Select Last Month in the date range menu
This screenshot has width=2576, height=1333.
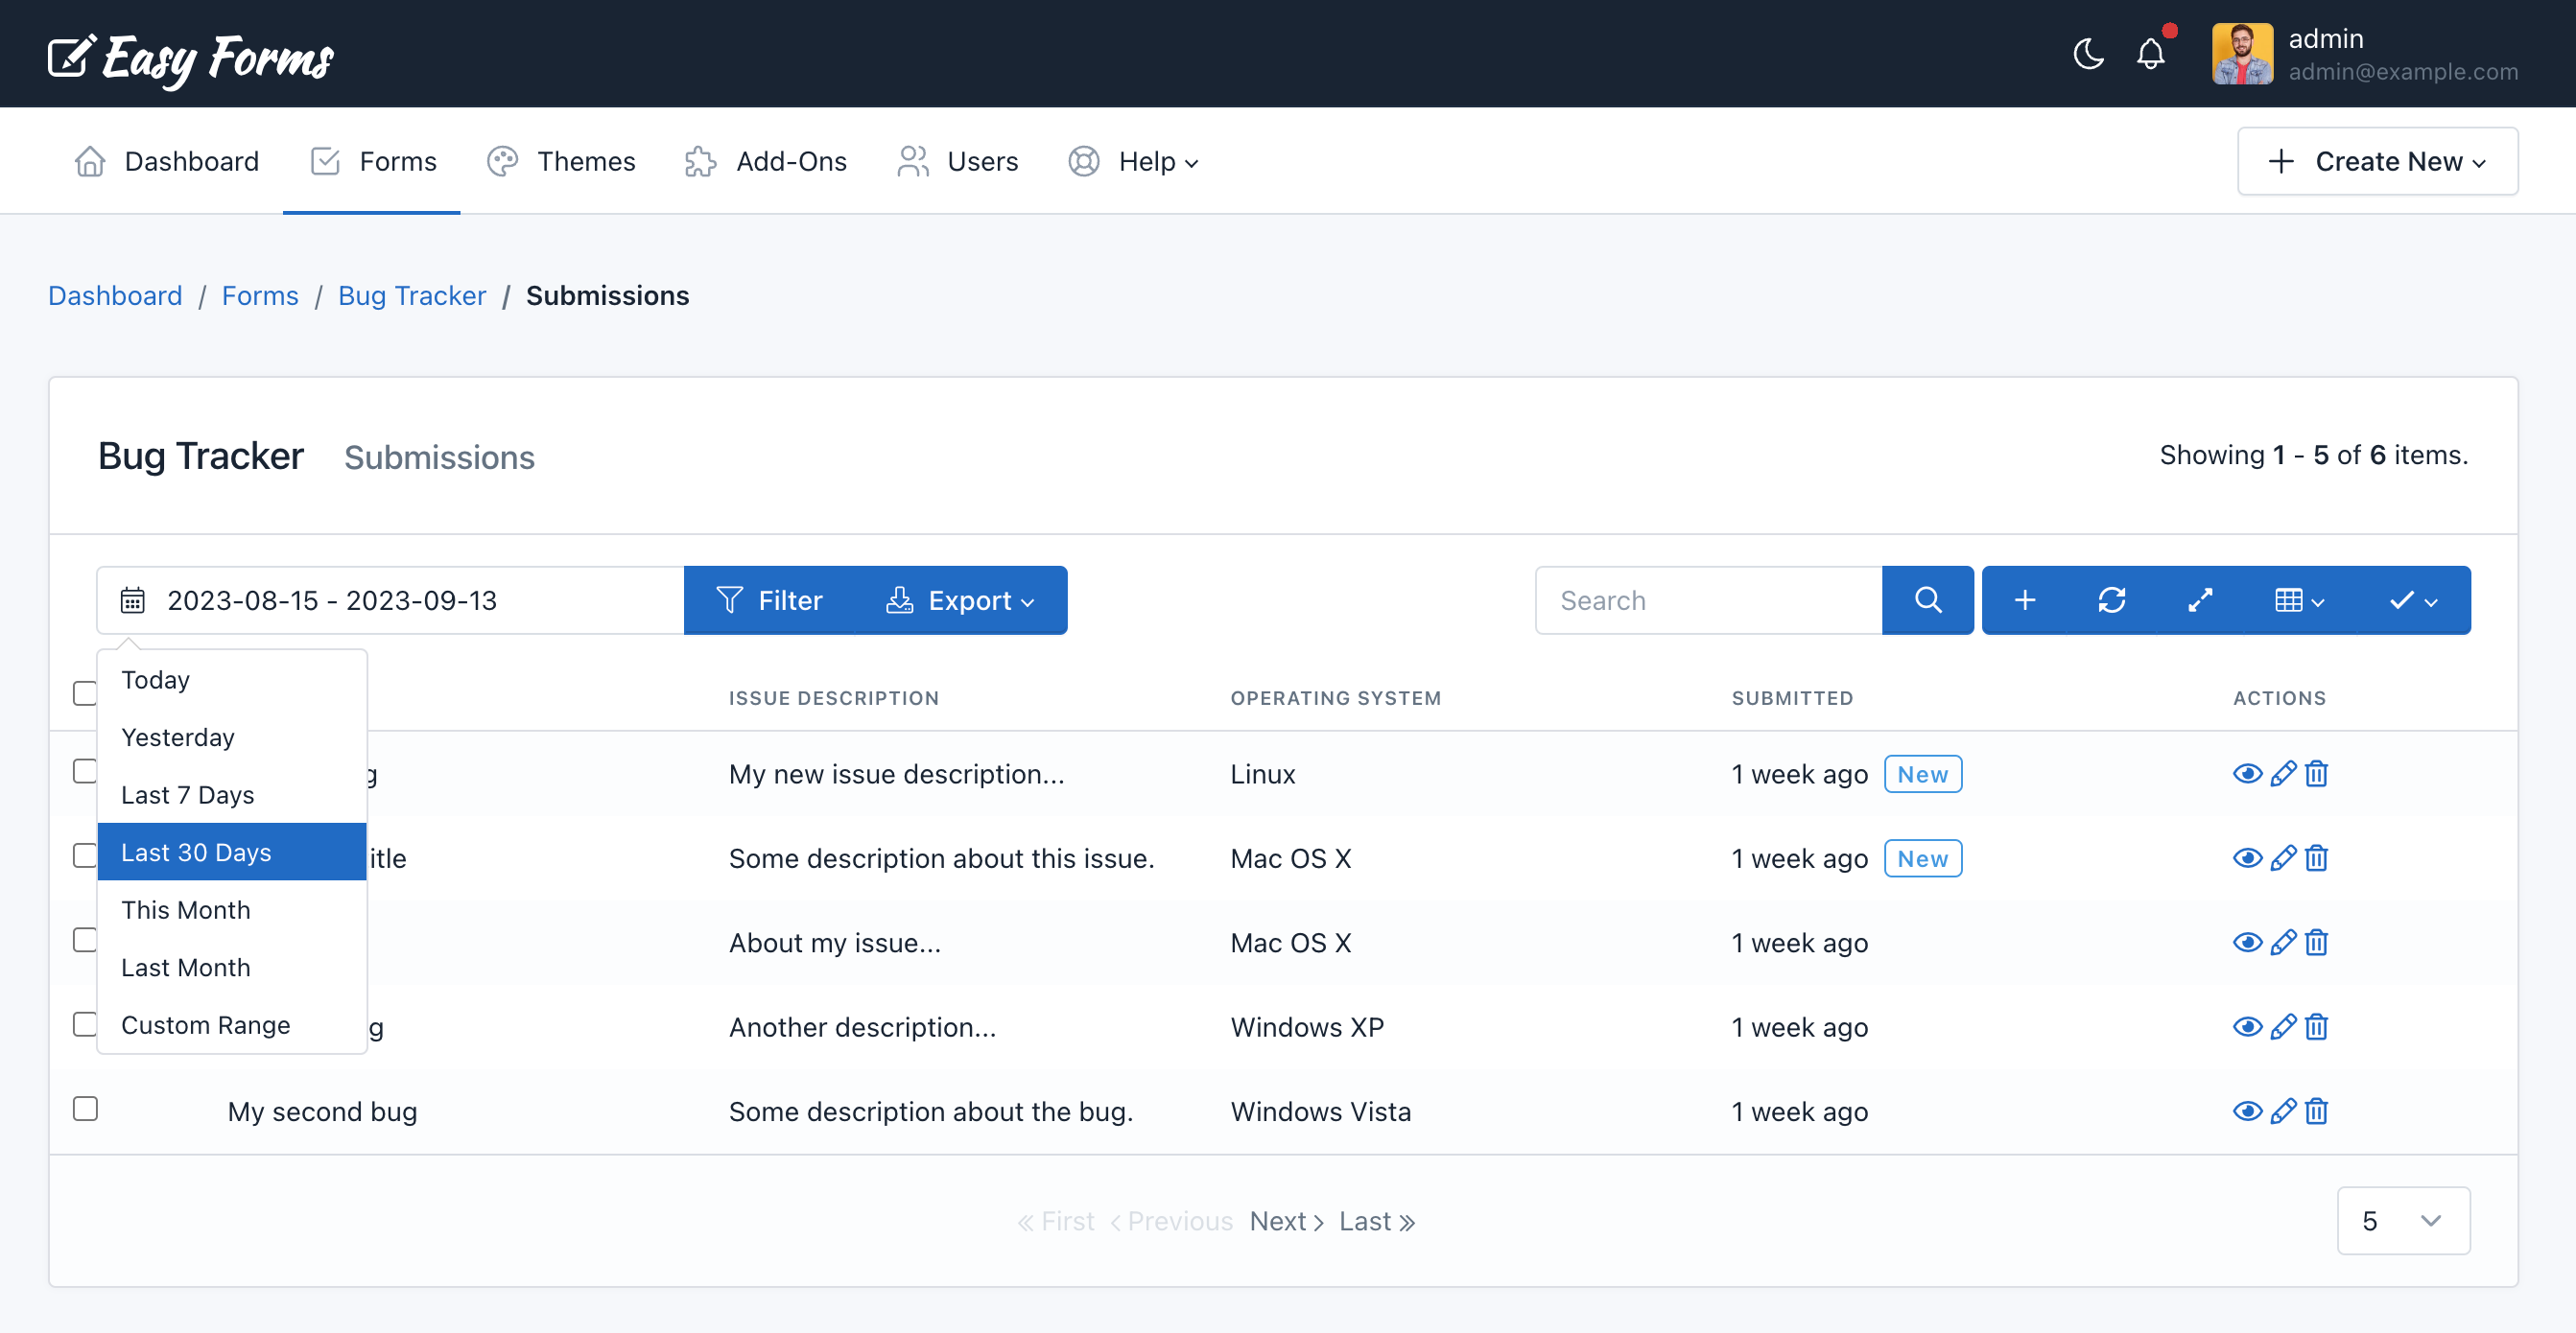pos(186,967)
